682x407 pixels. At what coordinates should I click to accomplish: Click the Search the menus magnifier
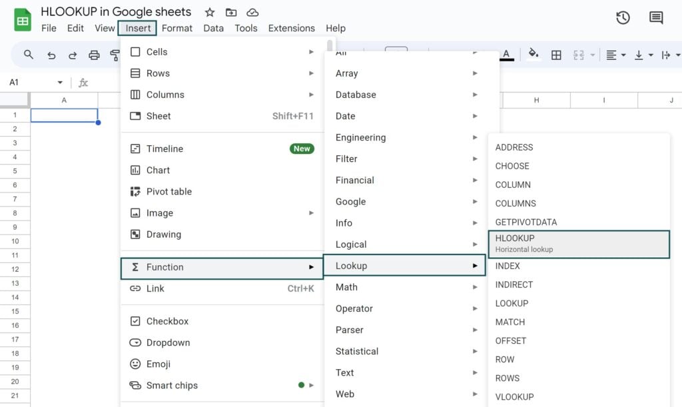29,55
